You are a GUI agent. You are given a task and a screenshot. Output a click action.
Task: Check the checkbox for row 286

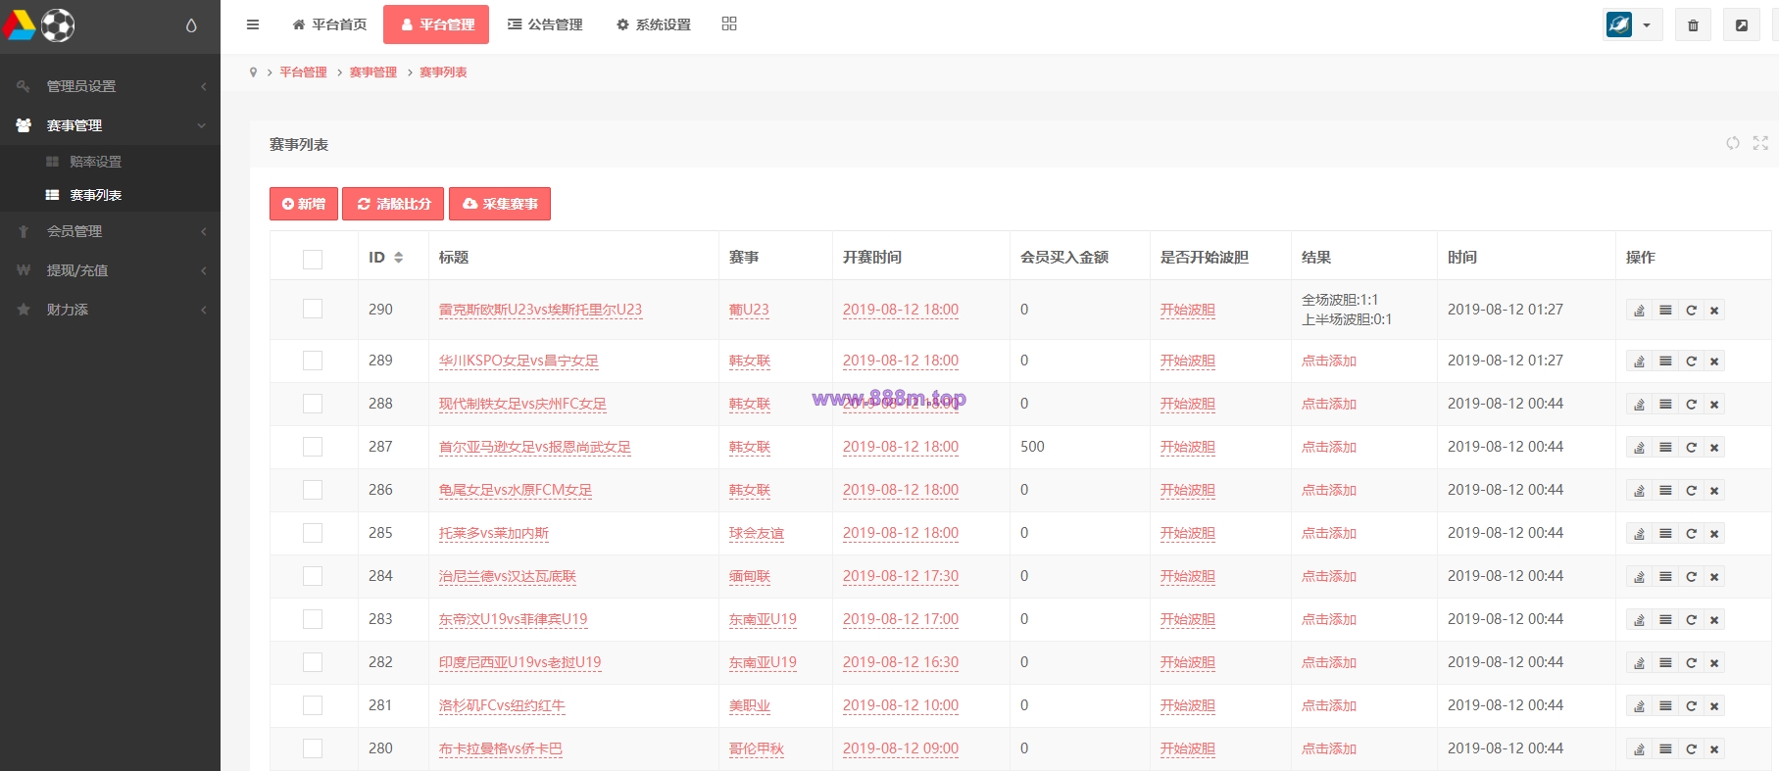tap(313, 490)
